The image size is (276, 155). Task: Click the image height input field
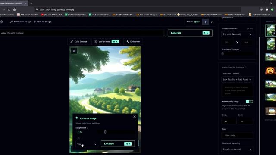tap(247, 42)
